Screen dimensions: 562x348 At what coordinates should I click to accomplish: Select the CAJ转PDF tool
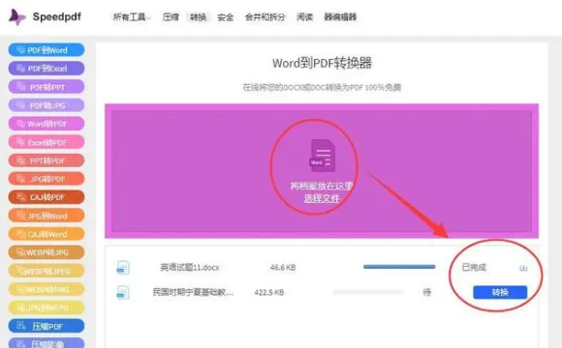[x=47, y=197]
